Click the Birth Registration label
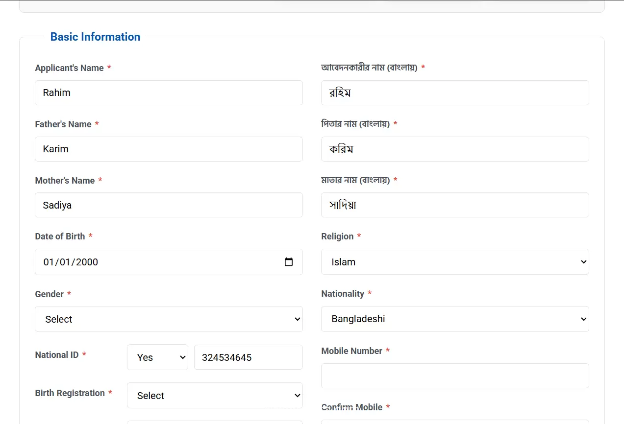The height and width of the screenshot is (424, 624). [70, 393]
